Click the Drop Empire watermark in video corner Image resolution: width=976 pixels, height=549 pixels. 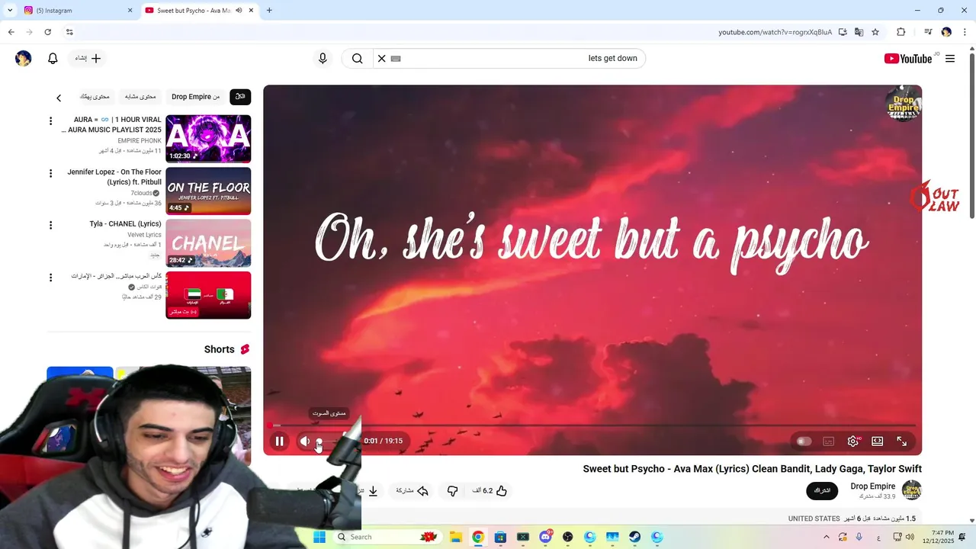(904, 104)
